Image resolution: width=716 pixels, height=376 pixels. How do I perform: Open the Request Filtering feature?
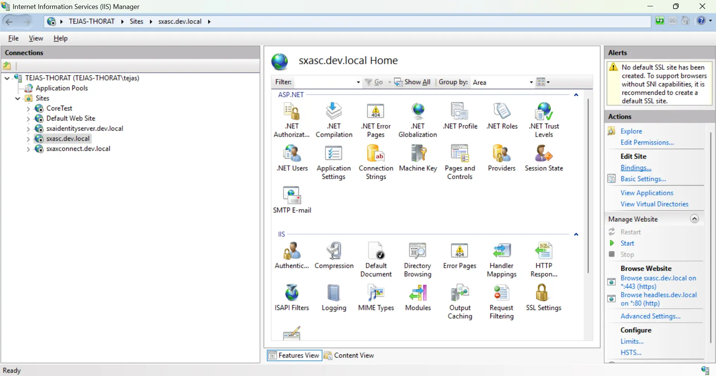pyautogui.click(x=502, y=302)
